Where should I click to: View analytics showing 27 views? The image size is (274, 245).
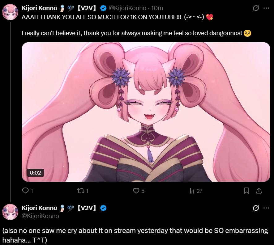(191, 191)
